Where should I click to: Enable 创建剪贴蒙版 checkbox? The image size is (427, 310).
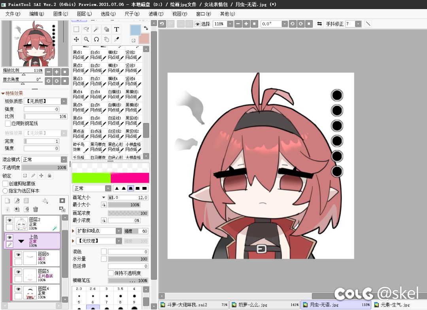click(5, 184)
